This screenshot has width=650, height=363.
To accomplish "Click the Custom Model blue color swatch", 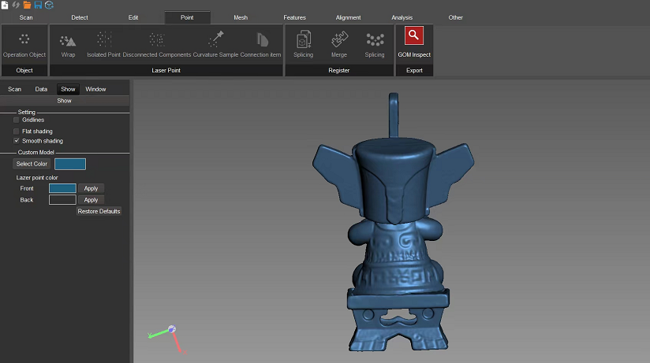I will [70, 164].
